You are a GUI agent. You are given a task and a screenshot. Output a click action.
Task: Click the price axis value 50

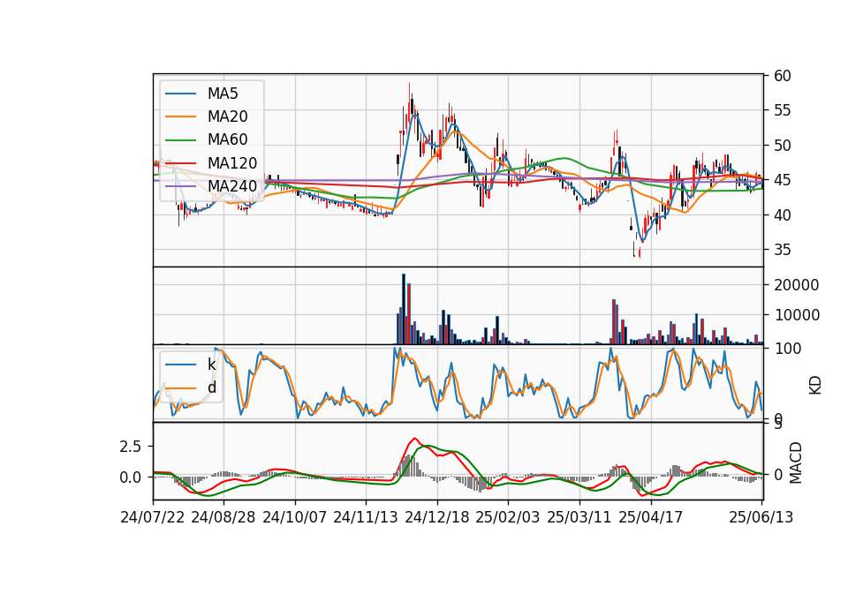(x=783, y=146)
